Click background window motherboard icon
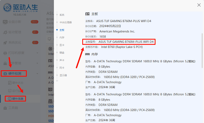Viewport: 204px width, 123px height. (50, 61)
